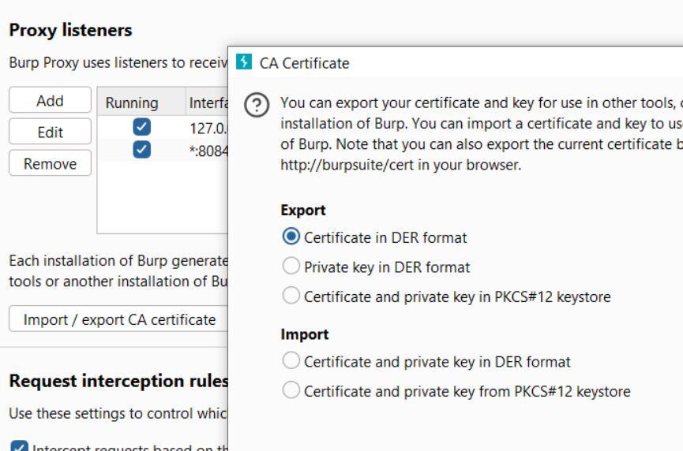This screenshot has width=683, height=451.
Task: Select the *:8084 listener row
Action: click(207, 149)
